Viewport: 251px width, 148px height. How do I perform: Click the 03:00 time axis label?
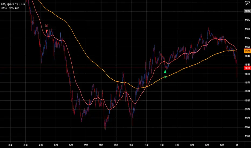[x=26, y=145]
